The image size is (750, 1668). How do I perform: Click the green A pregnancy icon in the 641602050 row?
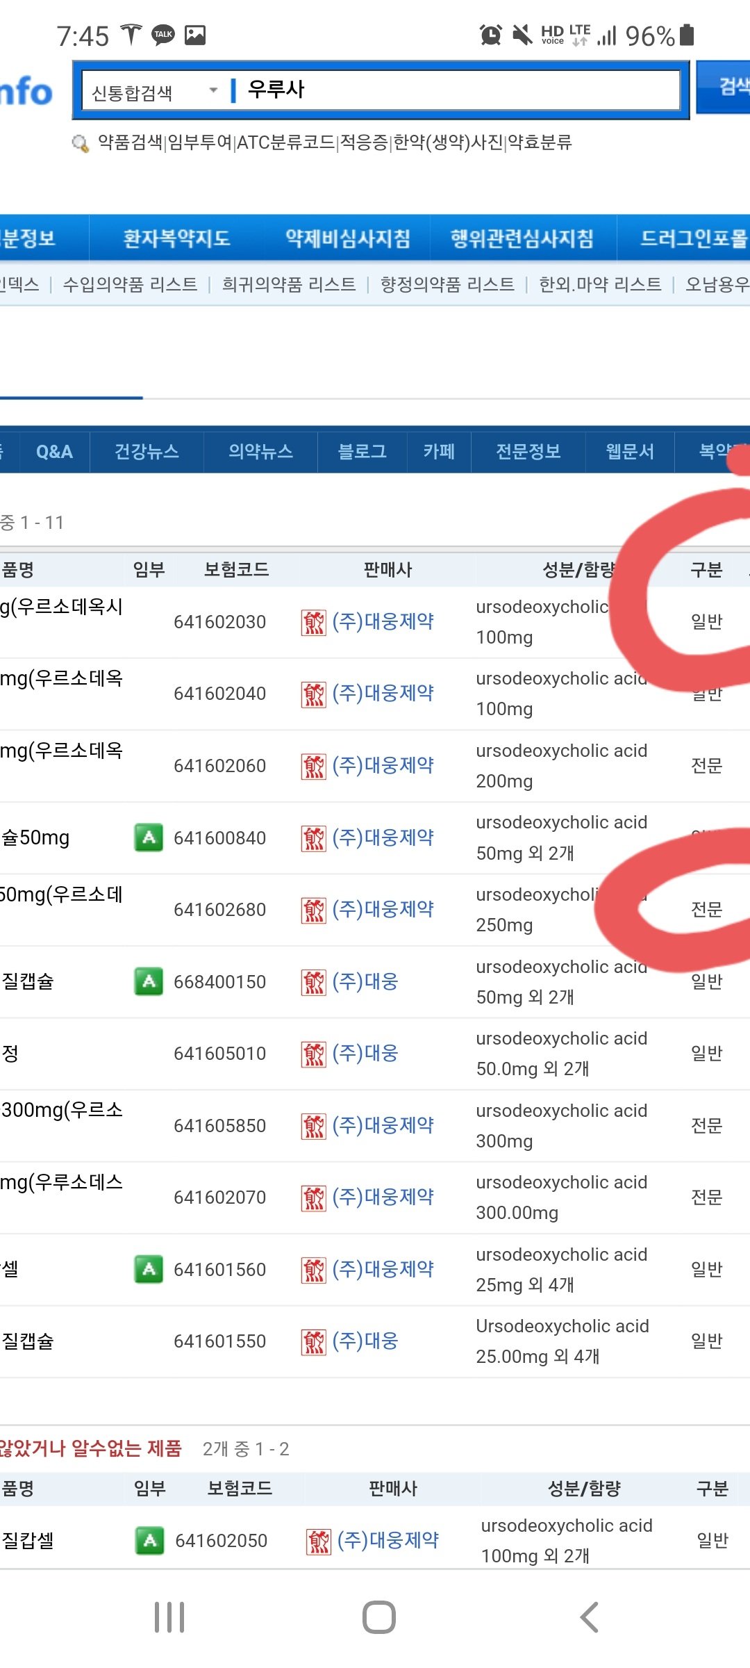point(149,1541)
